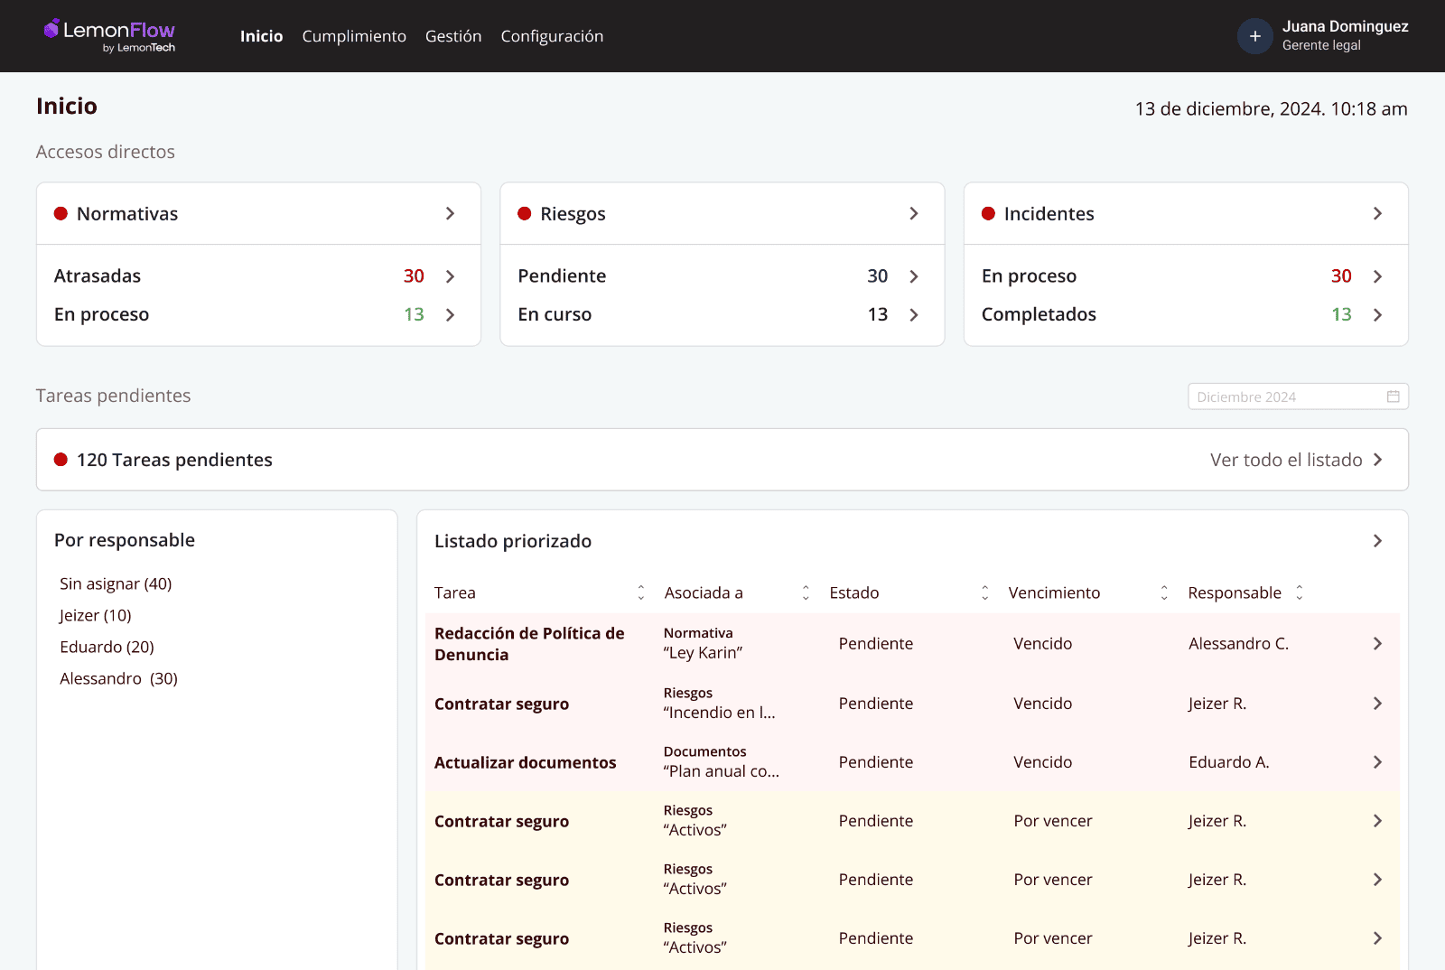This screenshot has height=970, width=1445.
Task: Sort table by Vencimiento column
Action: (1164, 592)
